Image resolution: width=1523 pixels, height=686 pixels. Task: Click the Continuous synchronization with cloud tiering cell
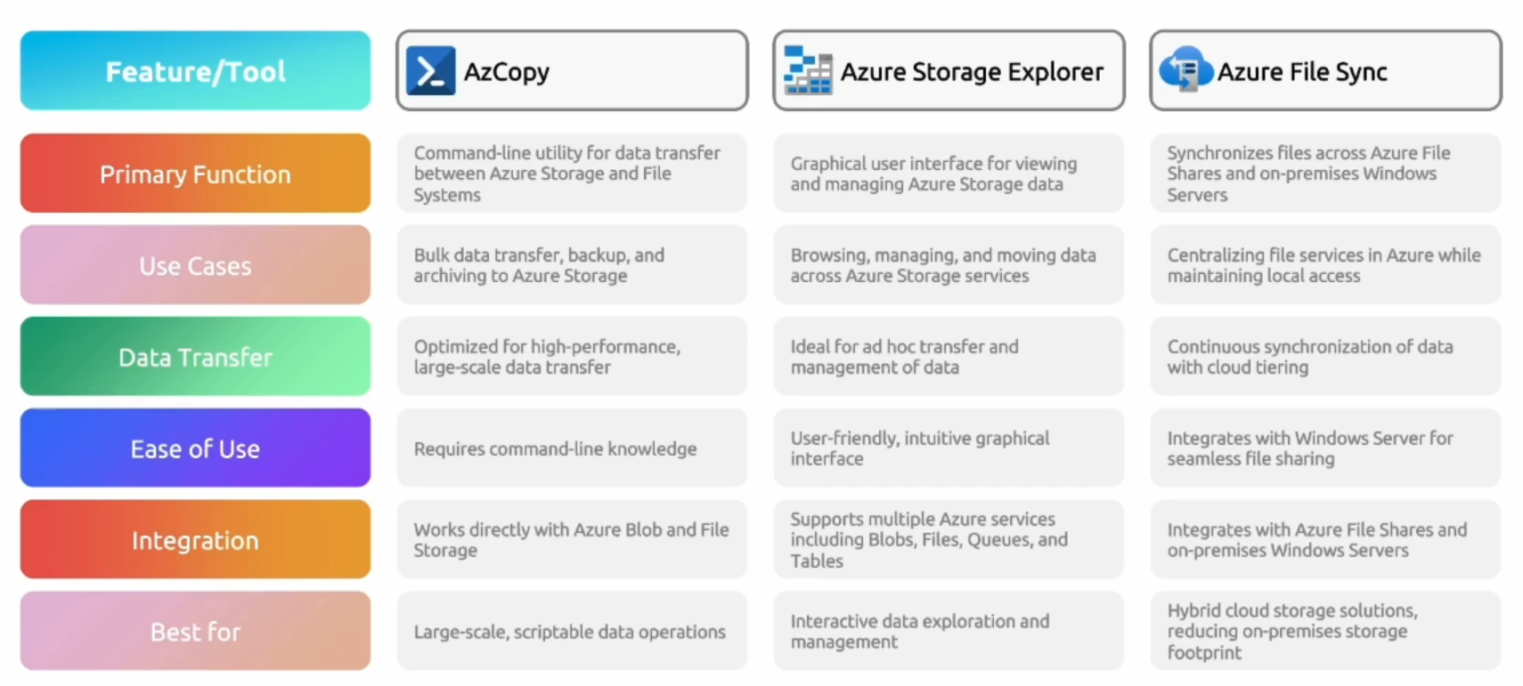[1325, 357]
